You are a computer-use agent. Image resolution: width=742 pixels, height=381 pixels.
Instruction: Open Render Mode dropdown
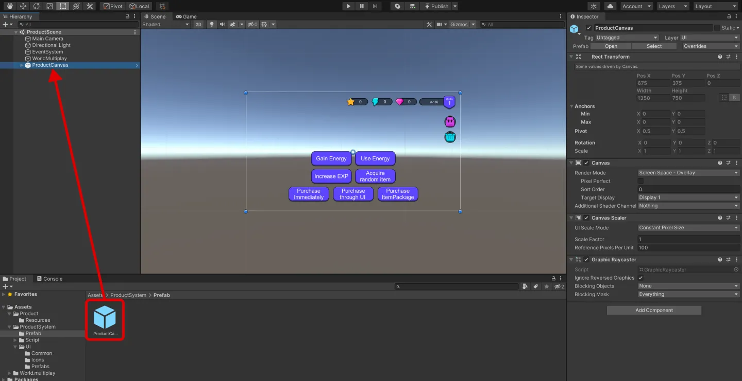point(688,173)
